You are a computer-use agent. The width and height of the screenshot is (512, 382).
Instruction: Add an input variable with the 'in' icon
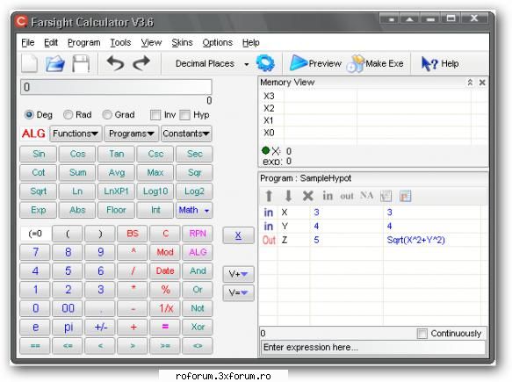[328, 196]
